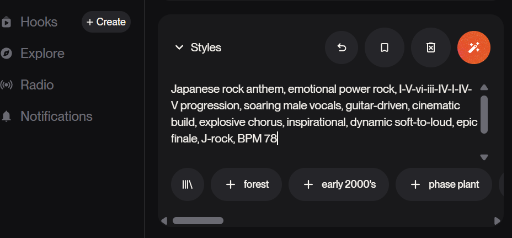512x238 pixels.
Task: Click the styles text scroll up arrow
Action: pos(484,87)
